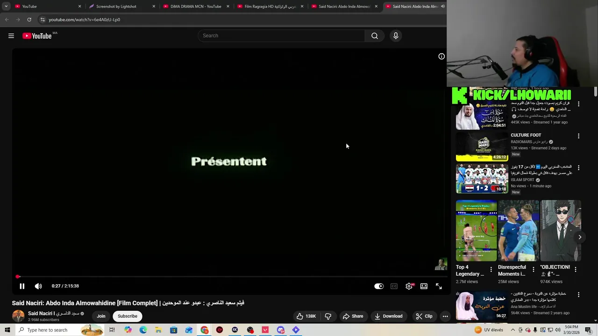Viewport: 598px width, 336px height.
Task: Open the player settings gear
Action: (409, 286)
